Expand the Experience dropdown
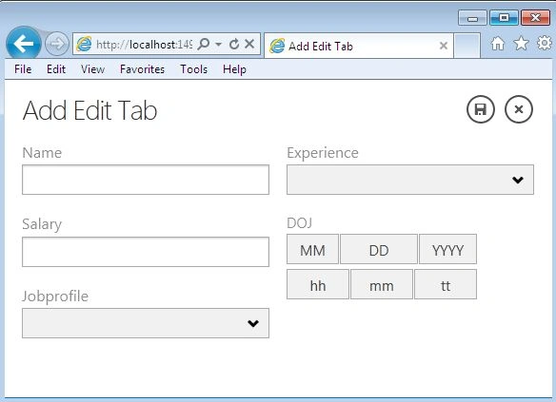 coord(410,180)
